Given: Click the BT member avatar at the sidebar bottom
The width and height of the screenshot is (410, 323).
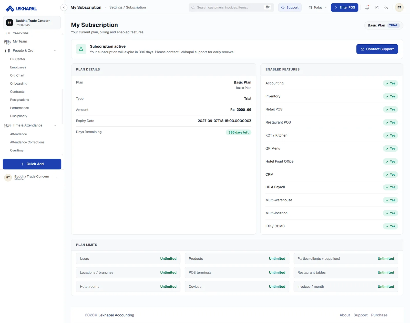Looking at the screenshot, I should tap(8, 178).
